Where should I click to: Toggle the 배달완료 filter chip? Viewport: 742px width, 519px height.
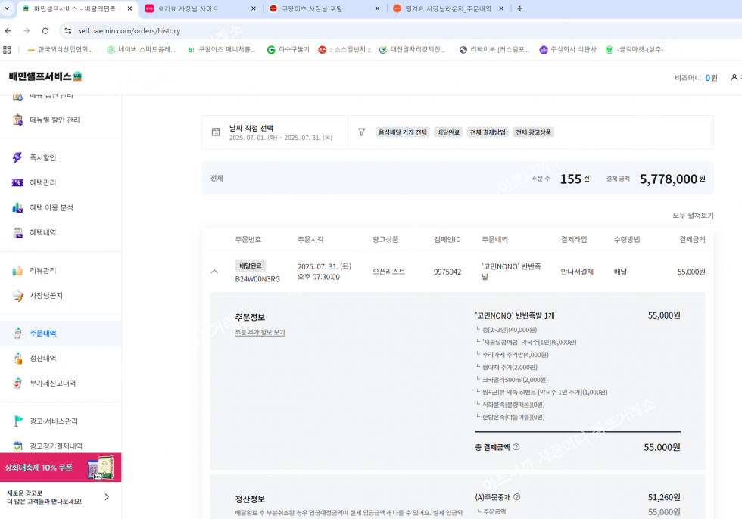[448, 132]
